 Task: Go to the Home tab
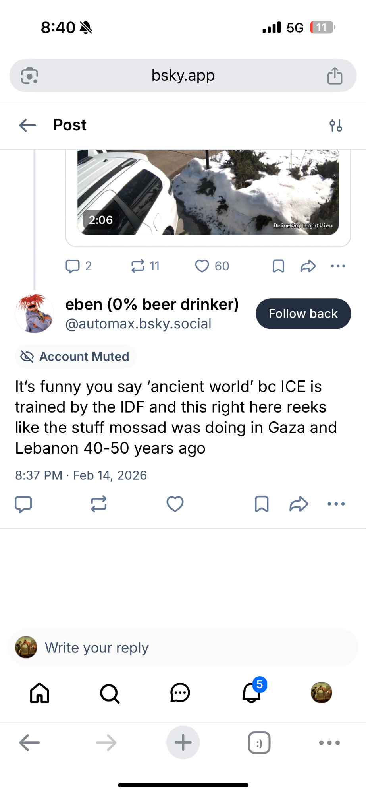point(40,693)
